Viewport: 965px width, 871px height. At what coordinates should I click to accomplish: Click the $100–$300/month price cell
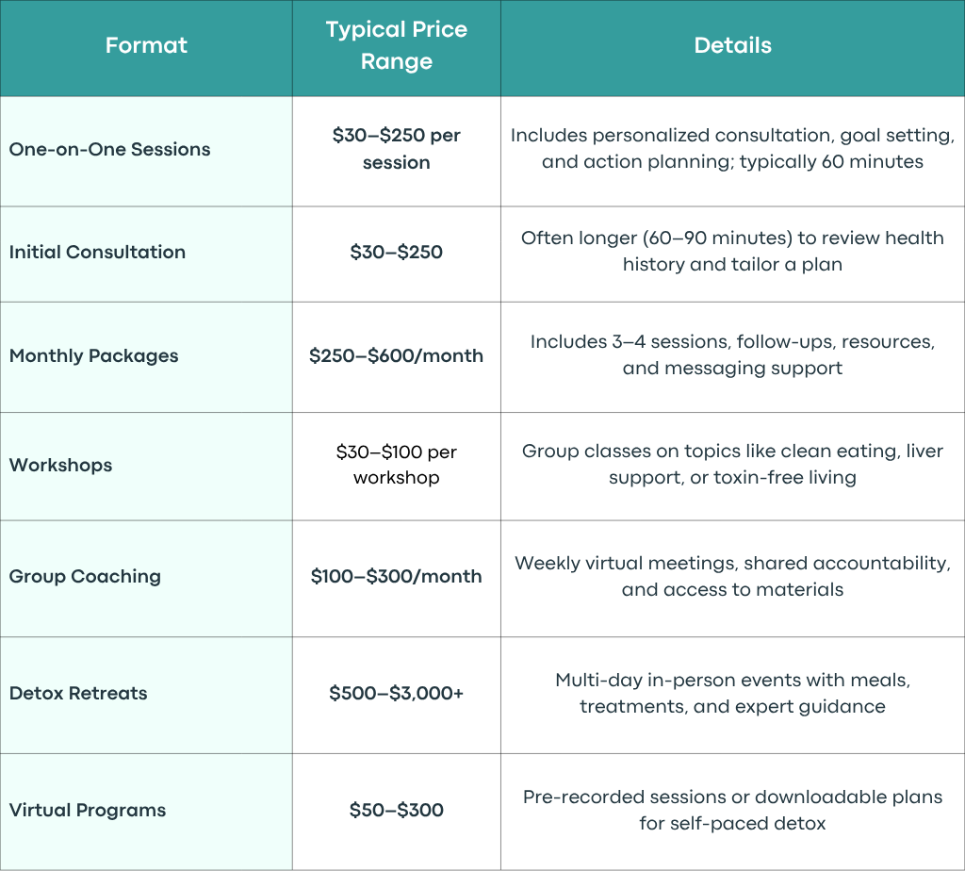coord(397,576)
